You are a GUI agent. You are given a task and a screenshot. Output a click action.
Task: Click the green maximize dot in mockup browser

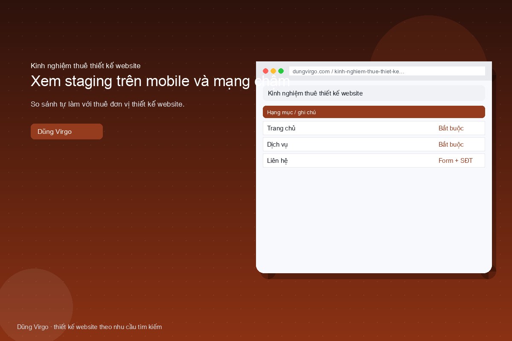point(281,71)
